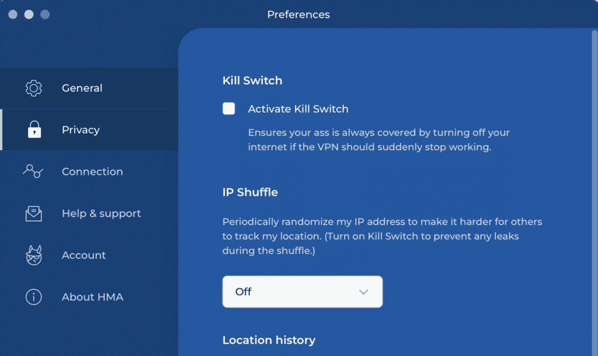The width and height of the screenshot is (598, 356).
Task: Open the General preferences tab
Action: pyautogui.click(x=89, y=88)
